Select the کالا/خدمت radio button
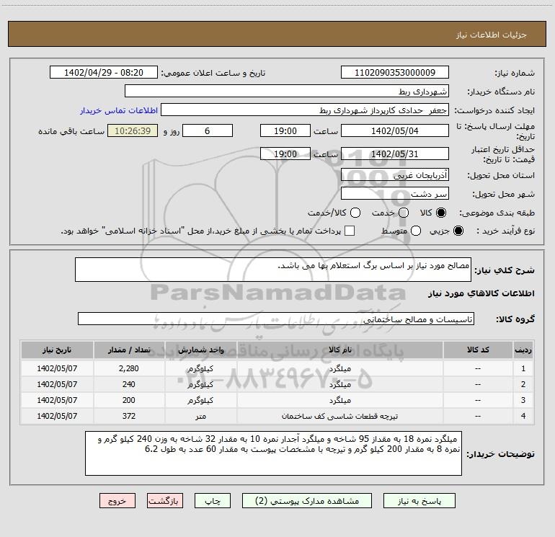The width and height of the screenshot is (555, 537). point(355,213)
